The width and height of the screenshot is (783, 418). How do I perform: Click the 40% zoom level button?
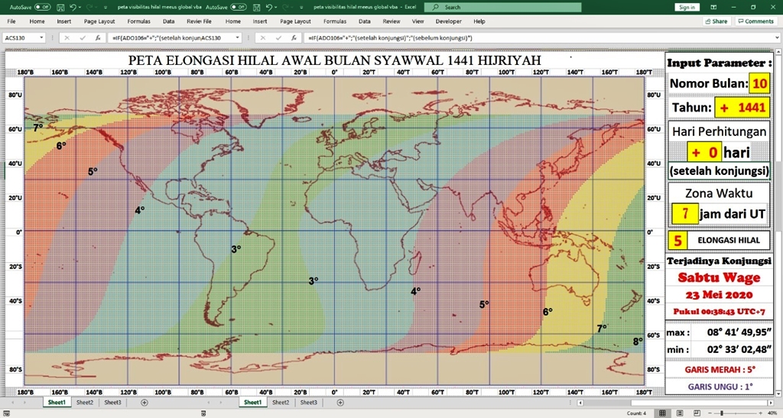[x=771, y=413]
